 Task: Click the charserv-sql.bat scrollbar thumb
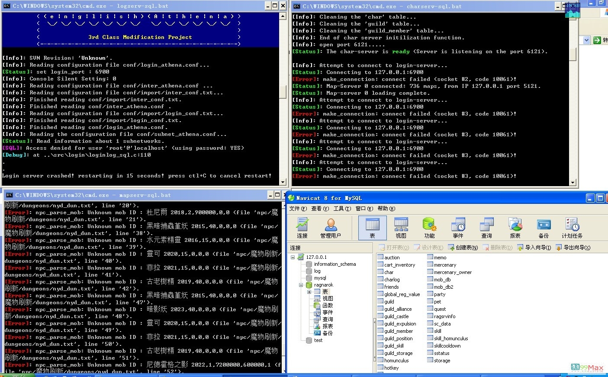(x=573, y=54)
